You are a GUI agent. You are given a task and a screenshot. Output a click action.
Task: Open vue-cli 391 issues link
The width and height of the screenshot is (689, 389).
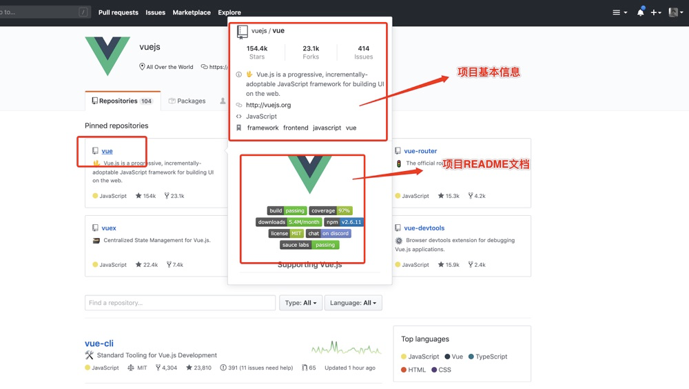(256, 368)
